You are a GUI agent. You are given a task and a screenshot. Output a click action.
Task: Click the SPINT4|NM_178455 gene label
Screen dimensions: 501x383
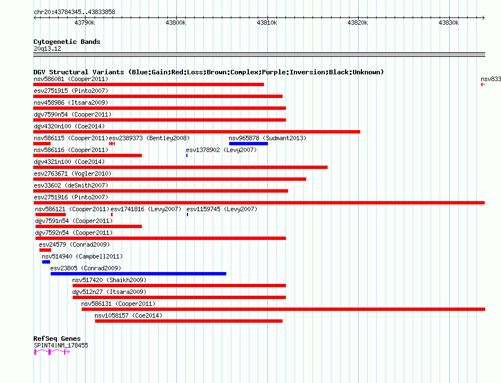coord(61,345)
